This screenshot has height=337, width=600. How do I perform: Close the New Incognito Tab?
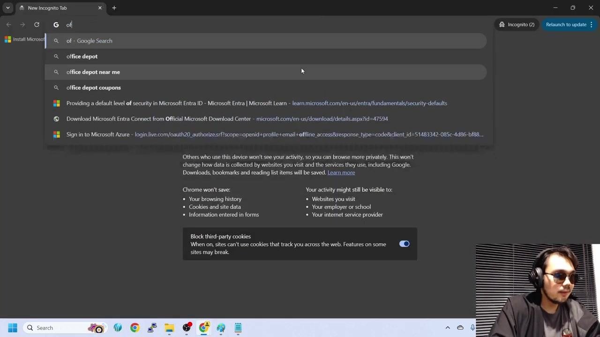[x=100, y=8]
